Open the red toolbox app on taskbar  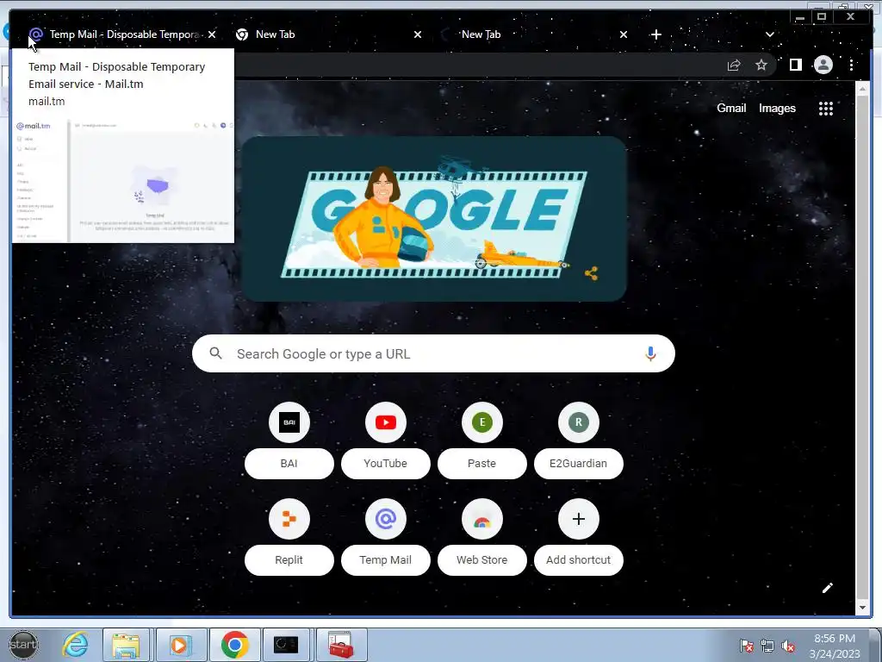pos(341,645)
